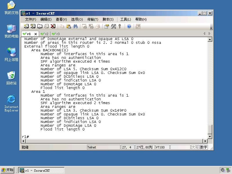Click the vertical scrollbar thumb
The width and height of the screenshot is (232, 174).
click(x=210, y=129)
